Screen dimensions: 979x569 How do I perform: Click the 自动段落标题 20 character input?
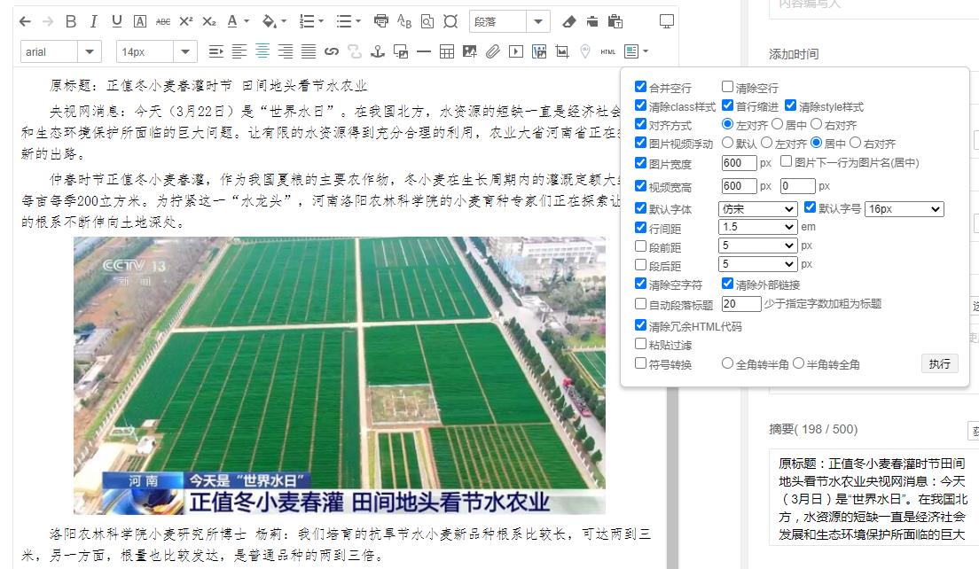tap(741, 304)
